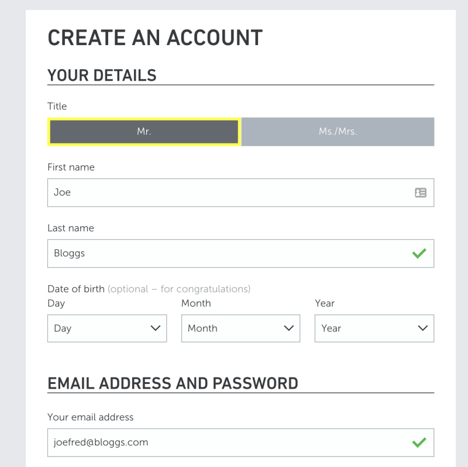Select the Mr. title option
This screenshot has width=468, height=467.
(144, 132)
